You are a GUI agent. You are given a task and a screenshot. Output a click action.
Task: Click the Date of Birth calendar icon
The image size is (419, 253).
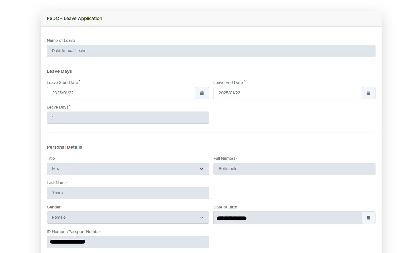[x=368, y=218]
